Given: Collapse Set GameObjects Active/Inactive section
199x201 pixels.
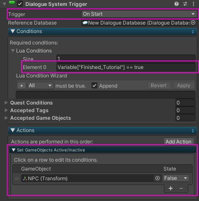Looking at the screenshot, I should 14,150.
